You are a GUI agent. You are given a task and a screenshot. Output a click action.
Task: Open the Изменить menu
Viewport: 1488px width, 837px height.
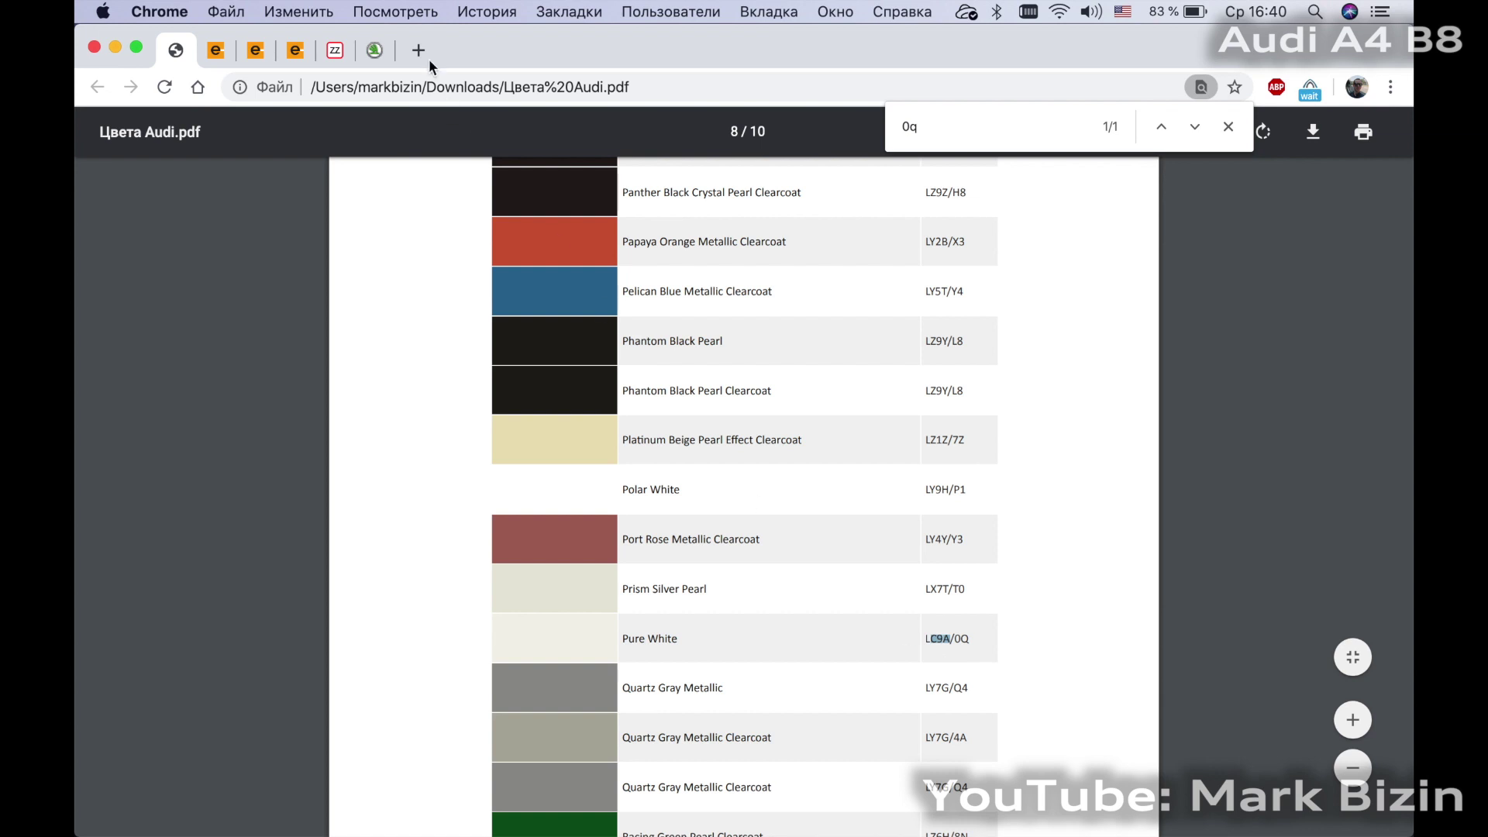click(x=298, y=12)
